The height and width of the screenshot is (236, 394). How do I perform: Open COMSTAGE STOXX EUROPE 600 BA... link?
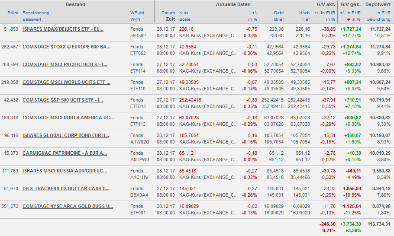tap(66, 47)
